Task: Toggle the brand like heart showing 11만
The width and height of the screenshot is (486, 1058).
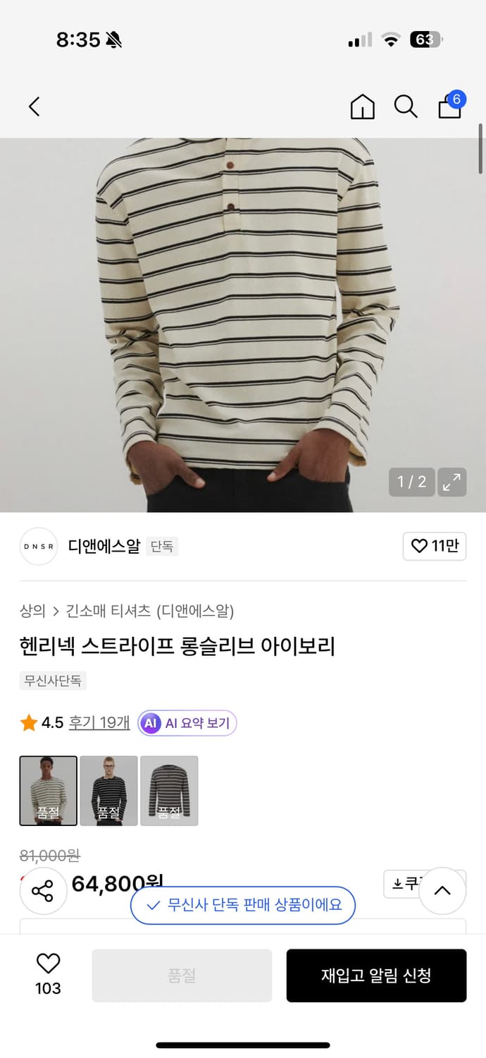Action: (435, 547)
